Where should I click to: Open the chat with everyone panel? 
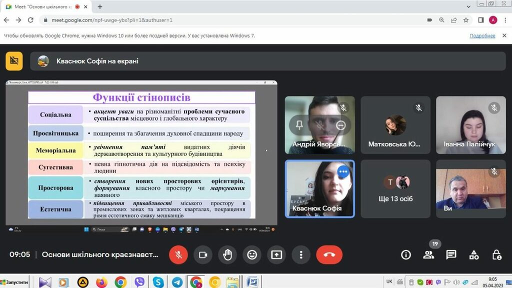[451, 254]
